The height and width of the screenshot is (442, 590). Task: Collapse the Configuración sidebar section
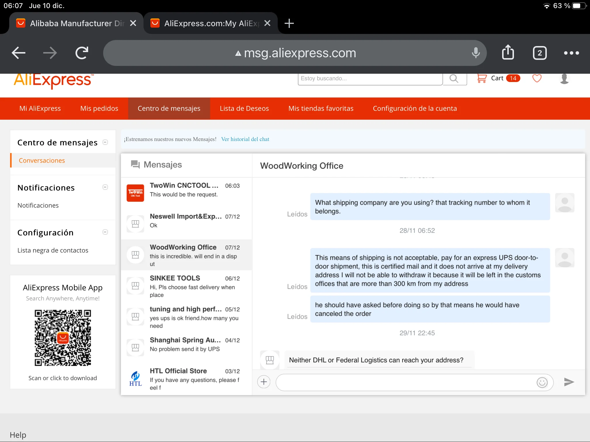click(x=105, y=232)
